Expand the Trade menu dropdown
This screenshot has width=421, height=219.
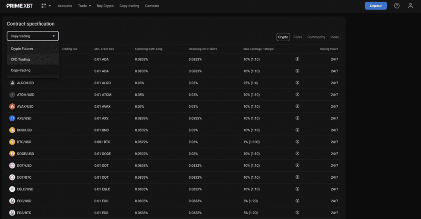coord(86,6)
